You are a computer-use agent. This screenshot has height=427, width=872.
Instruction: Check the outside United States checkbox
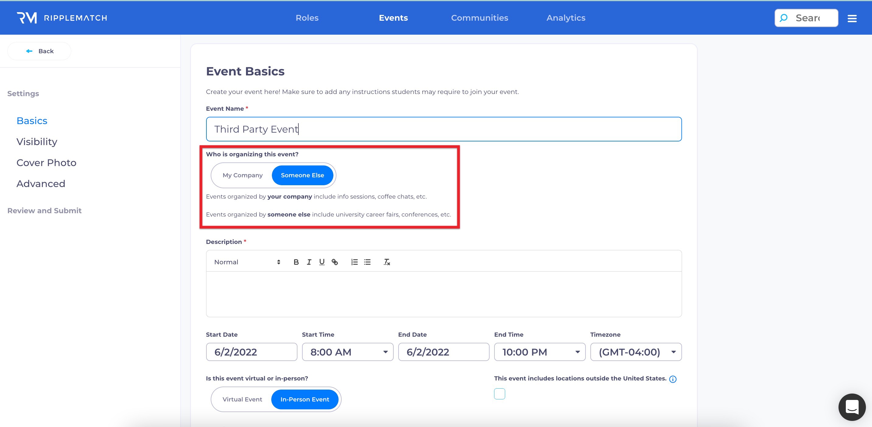499,394
